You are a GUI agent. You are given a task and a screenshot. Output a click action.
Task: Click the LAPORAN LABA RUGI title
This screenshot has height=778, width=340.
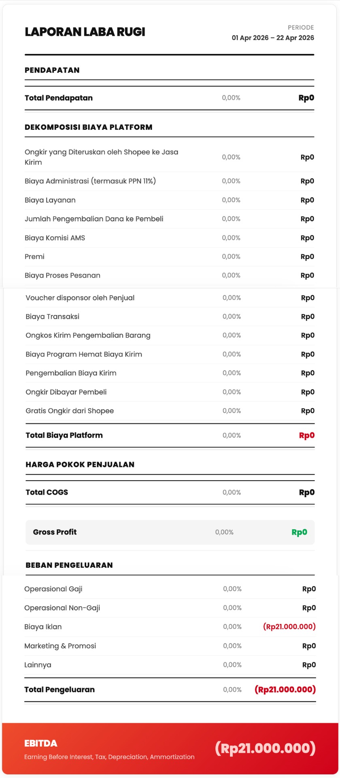(x=85, y=32)
